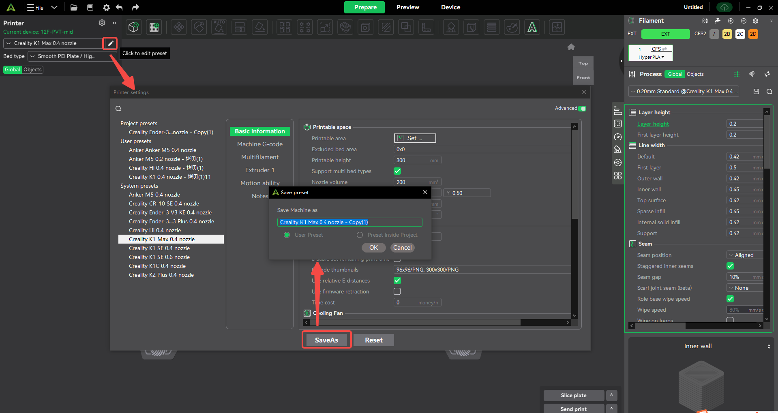The height and width of the screenshot is (413, 778).
Task: Click the Measure ruler tool icon
Action: (x=426, y=27)
